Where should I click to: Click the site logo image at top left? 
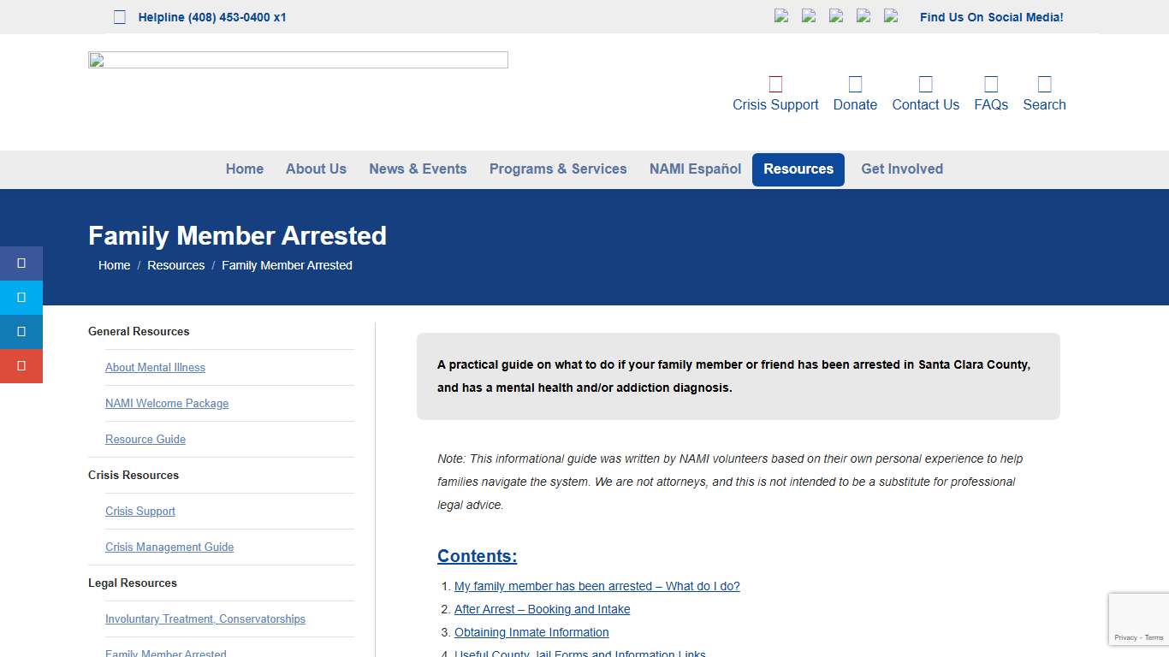tap(297, 59)
